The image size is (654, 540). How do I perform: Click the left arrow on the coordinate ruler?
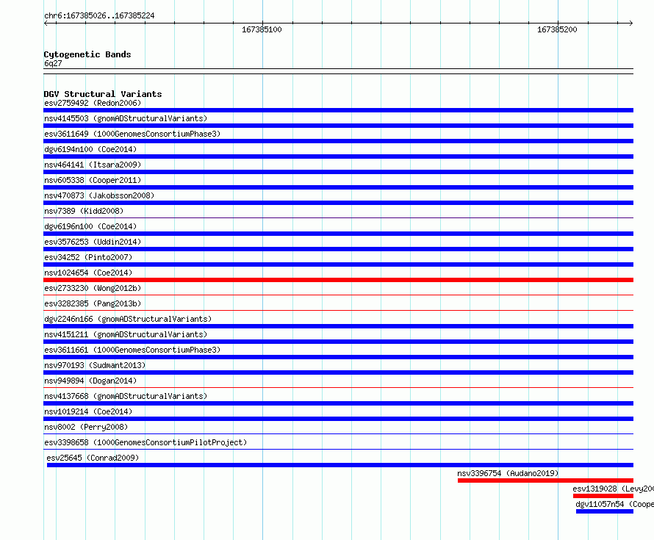click(x=46, y=24)
